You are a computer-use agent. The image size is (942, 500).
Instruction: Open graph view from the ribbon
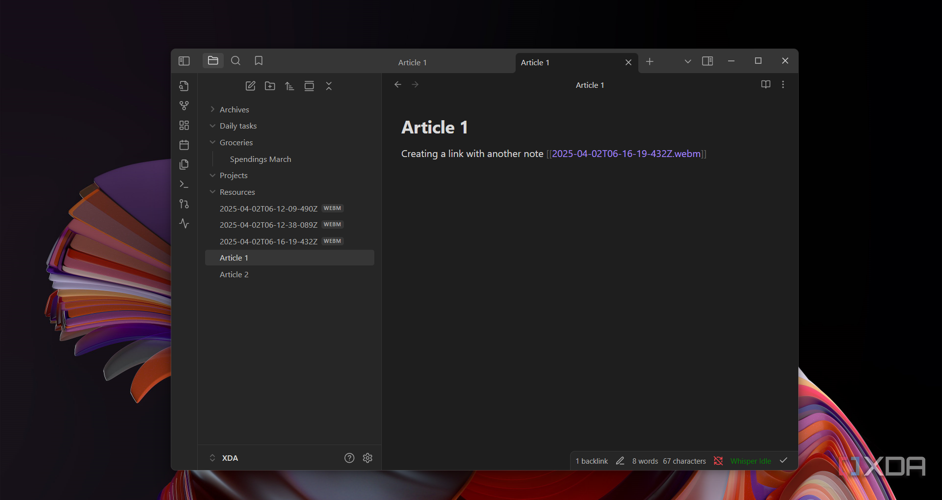click(x=184, y=105)
